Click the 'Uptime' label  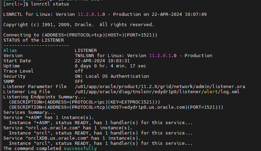click(x=12, y=66)
